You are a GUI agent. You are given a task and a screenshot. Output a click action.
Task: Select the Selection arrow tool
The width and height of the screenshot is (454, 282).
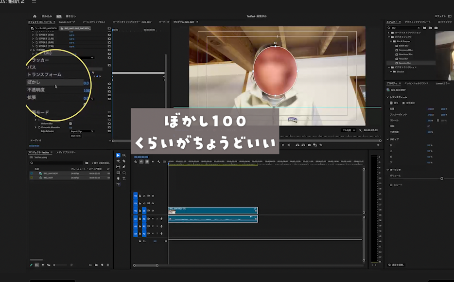click(x=118, y=155)
